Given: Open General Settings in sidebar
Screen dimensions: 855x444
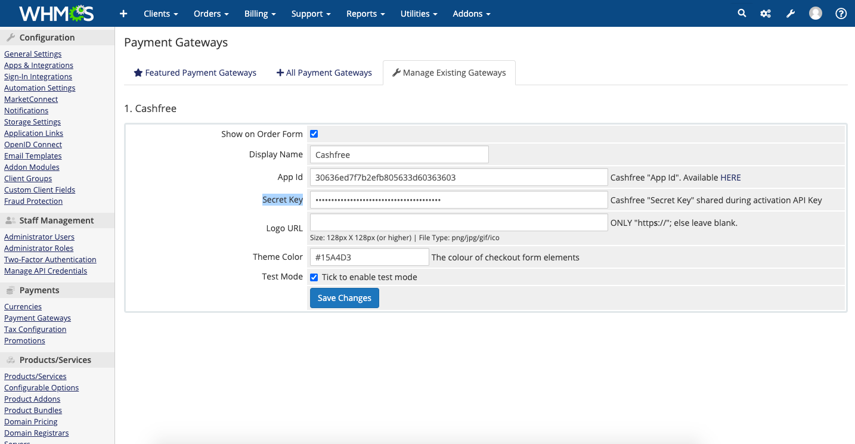Looking at the screenshot, I should click(33, 54).
